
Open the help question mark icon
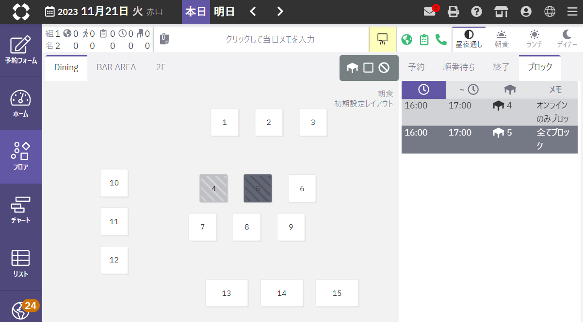click(477, 12)
